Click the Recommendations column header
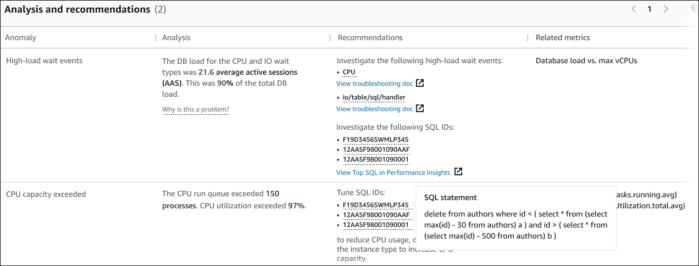Screen dimensions: 699x266 click(370, 38)
